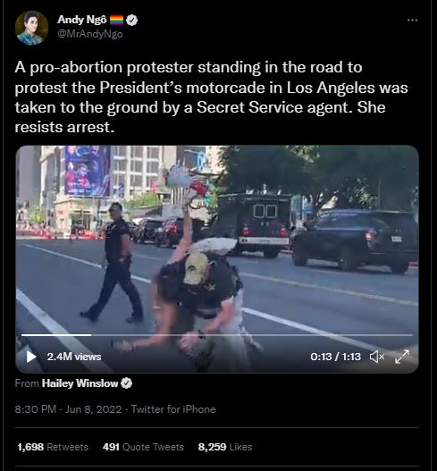View the 491 Quote Tweets list
The height and width of the screenshot is (471, 437).
click(x=143, y=447)
